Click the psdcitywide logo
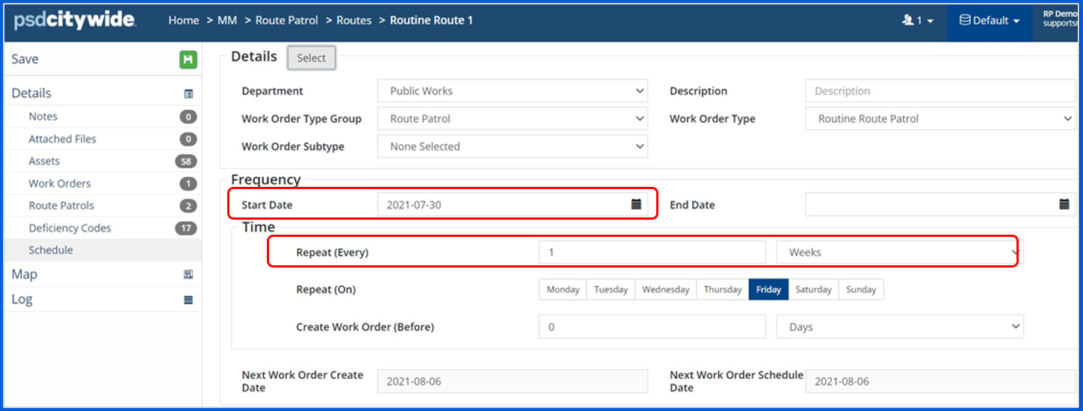The image size is (1083, 411). click(x=75, y=21)
